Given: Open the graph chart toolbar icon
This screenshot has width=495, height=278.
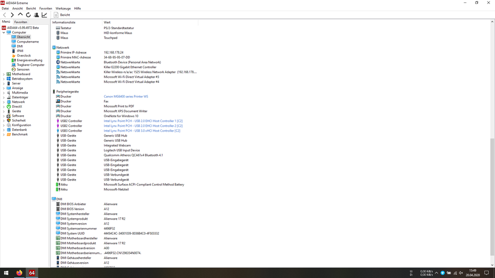Looking at the screenshot, I should (44, 15).
